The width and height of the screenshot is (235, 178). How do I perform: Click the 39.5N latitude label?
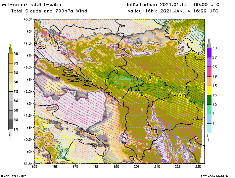(x=28, y=164)
